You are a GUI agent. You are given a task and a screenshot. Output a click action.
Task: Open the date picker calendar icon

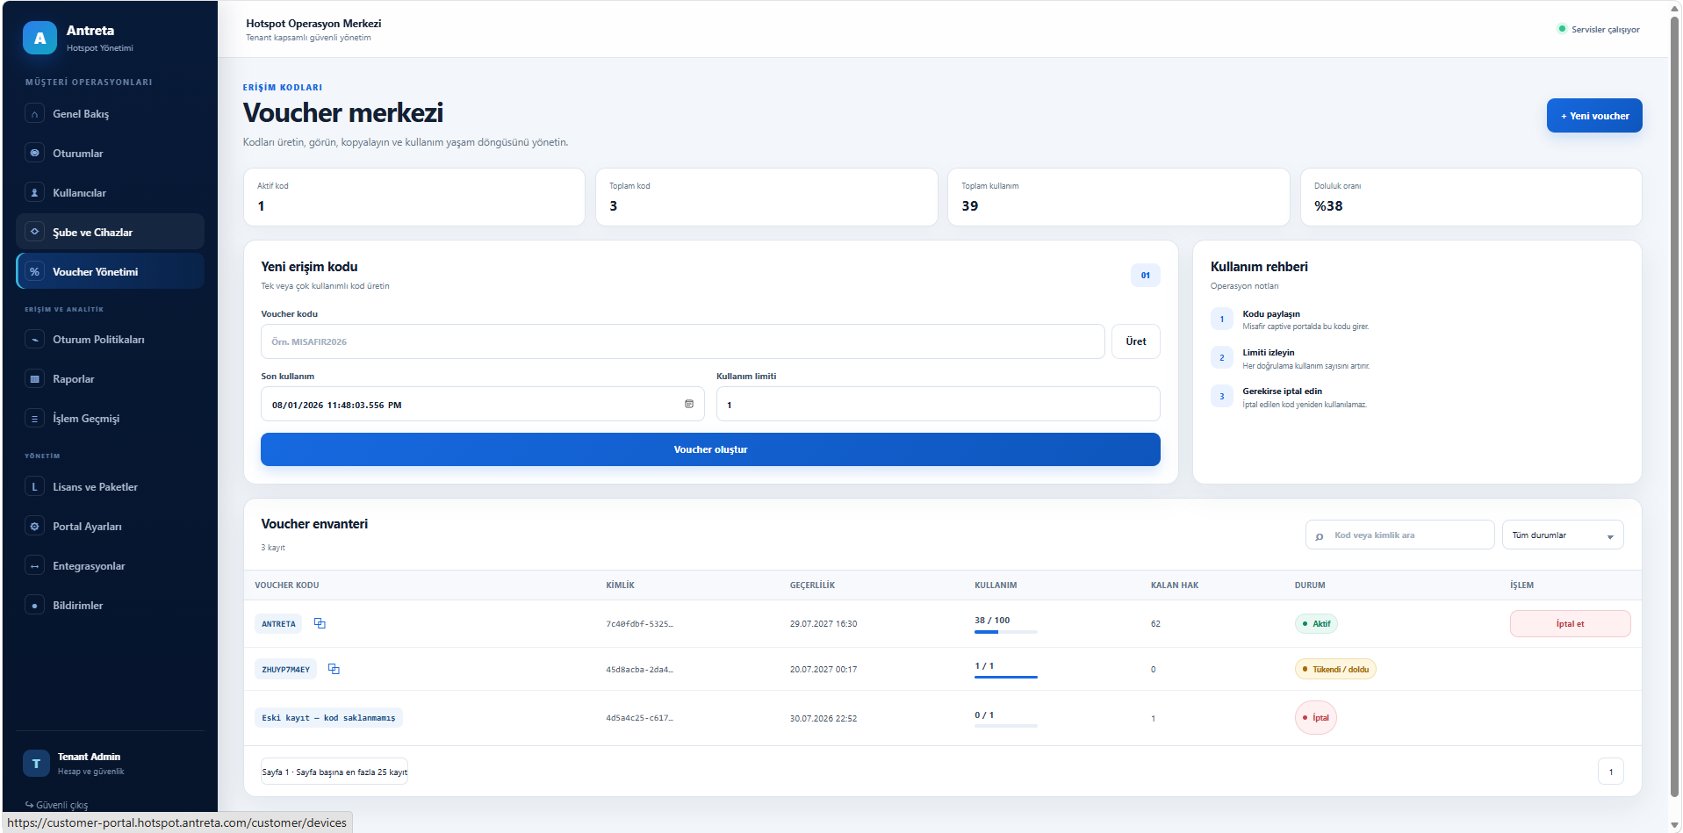pos(689,404)
